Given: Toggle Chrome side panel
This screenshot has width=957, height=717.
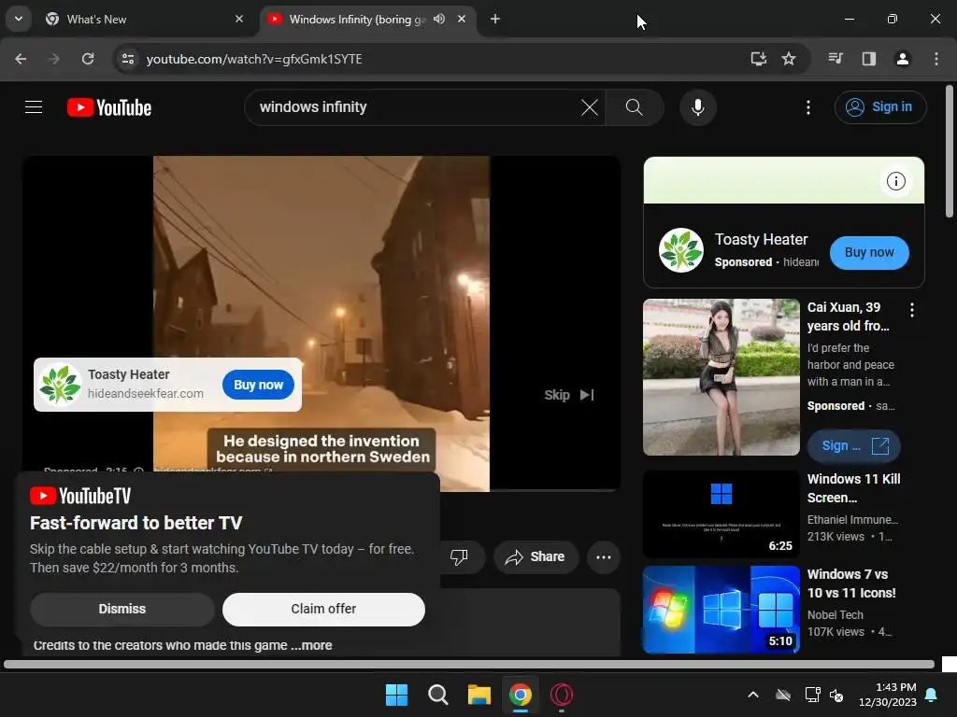Looking at the screenshot, I should pos(869,59).
